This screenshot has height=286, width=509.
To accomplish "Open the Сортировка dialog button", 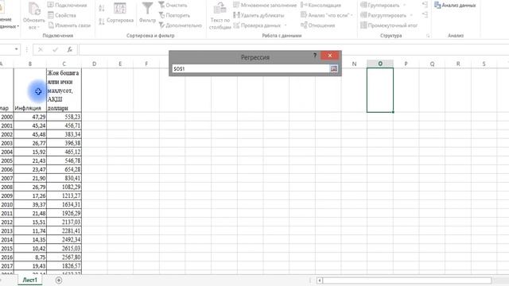I will (120, 13).
